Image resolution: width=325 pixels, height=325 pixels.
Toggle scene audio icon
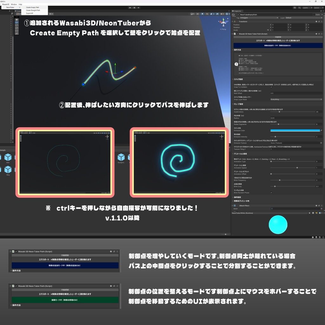(x=207, y=14)
